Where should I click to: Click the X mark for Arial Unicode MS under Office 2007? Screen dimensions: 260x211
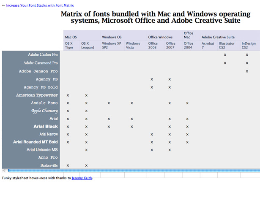coord(170,150)
